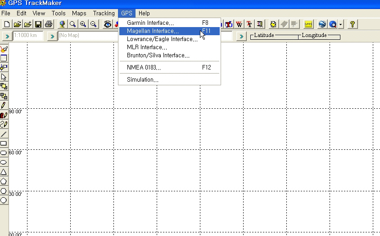Select the arrow pointer tool
Image resolution: width=380 pixels, height=236 pixels.
coord(4,77)
